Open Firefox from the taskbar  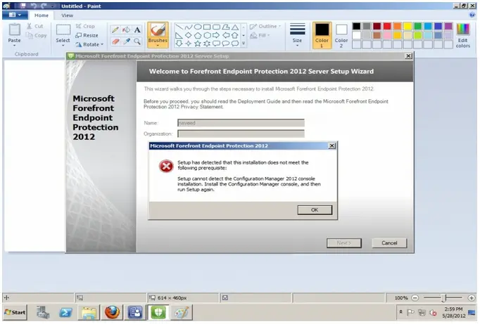[112, 312]
